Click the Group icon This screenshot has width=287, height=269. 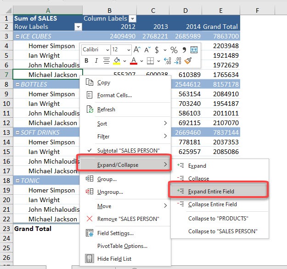pyautogui.click(x=90, y=179)
